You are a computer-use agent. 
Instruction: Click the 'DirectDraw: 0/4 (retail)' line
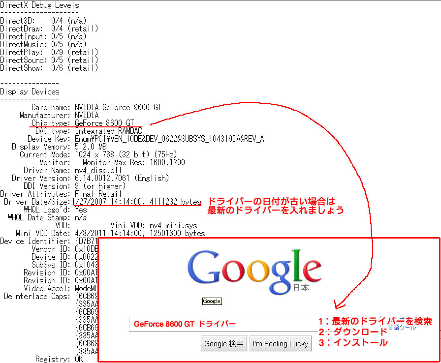click(x=49, y=29)
